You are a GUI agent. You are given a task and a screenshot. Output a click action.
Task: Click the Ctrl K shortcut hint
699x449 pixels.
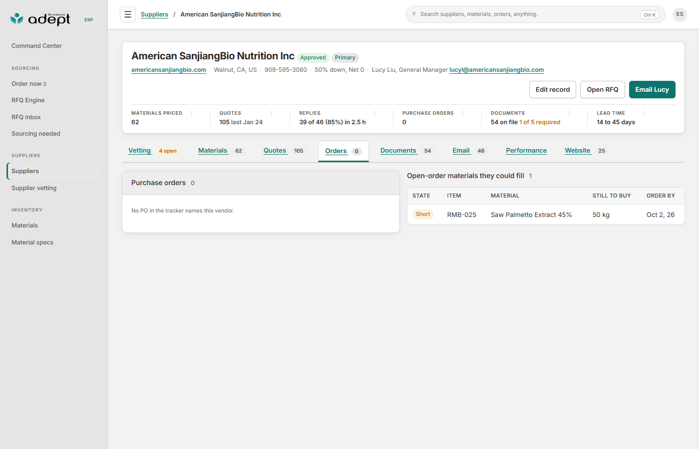click(650, 15)
